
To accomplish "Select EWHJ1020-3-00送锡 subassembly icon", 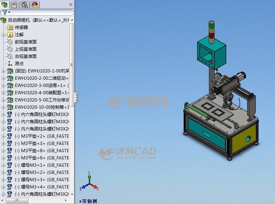I will click(x=10, y=86).
